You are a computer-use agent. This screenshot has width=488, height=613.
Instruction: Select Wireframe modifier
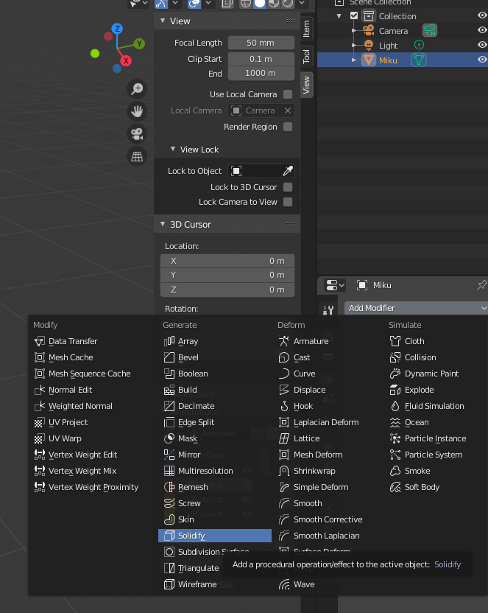coord(215,584)
